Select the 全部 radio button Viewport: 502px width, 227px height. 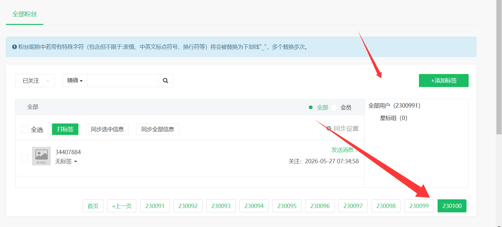click(311, 107)
